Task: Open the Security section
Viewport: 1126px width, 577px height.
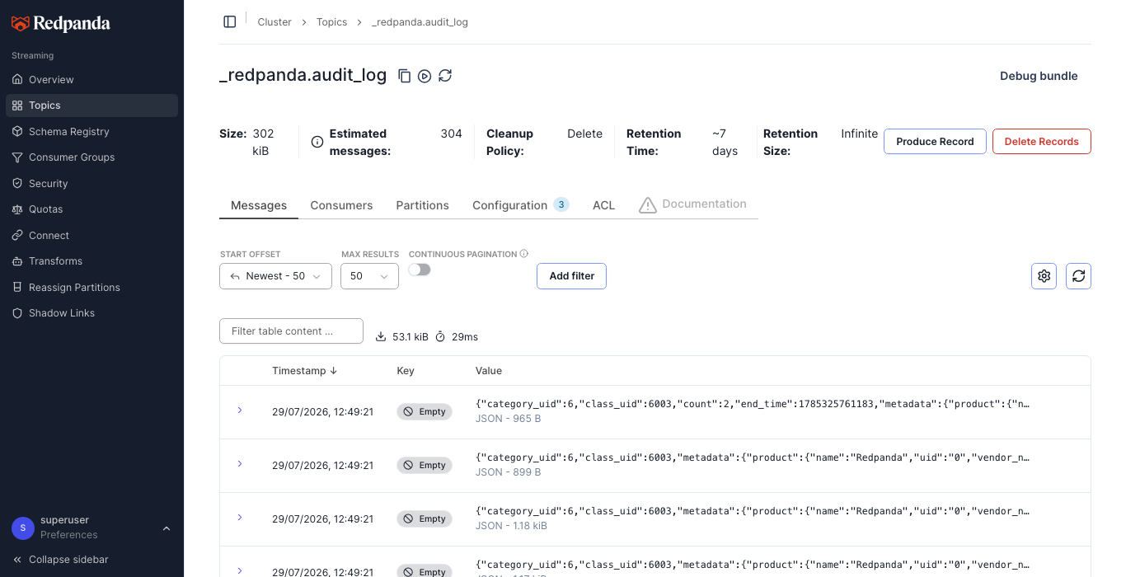Action: click(x=91, y=184)
